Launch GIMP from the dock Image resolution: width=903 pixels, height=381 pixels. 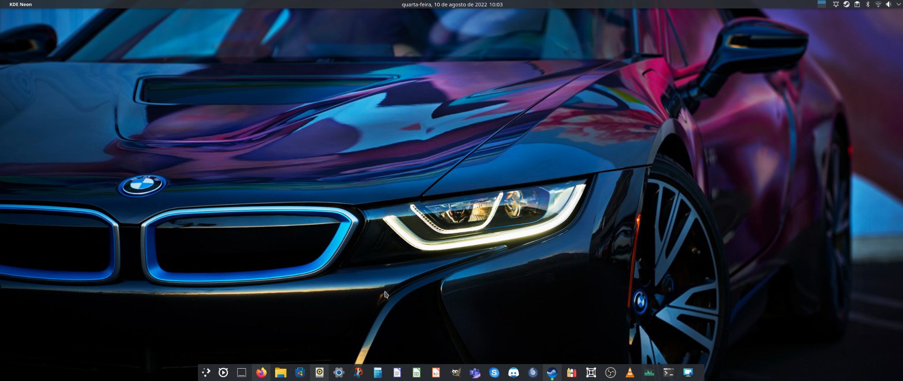coord(455,373)
